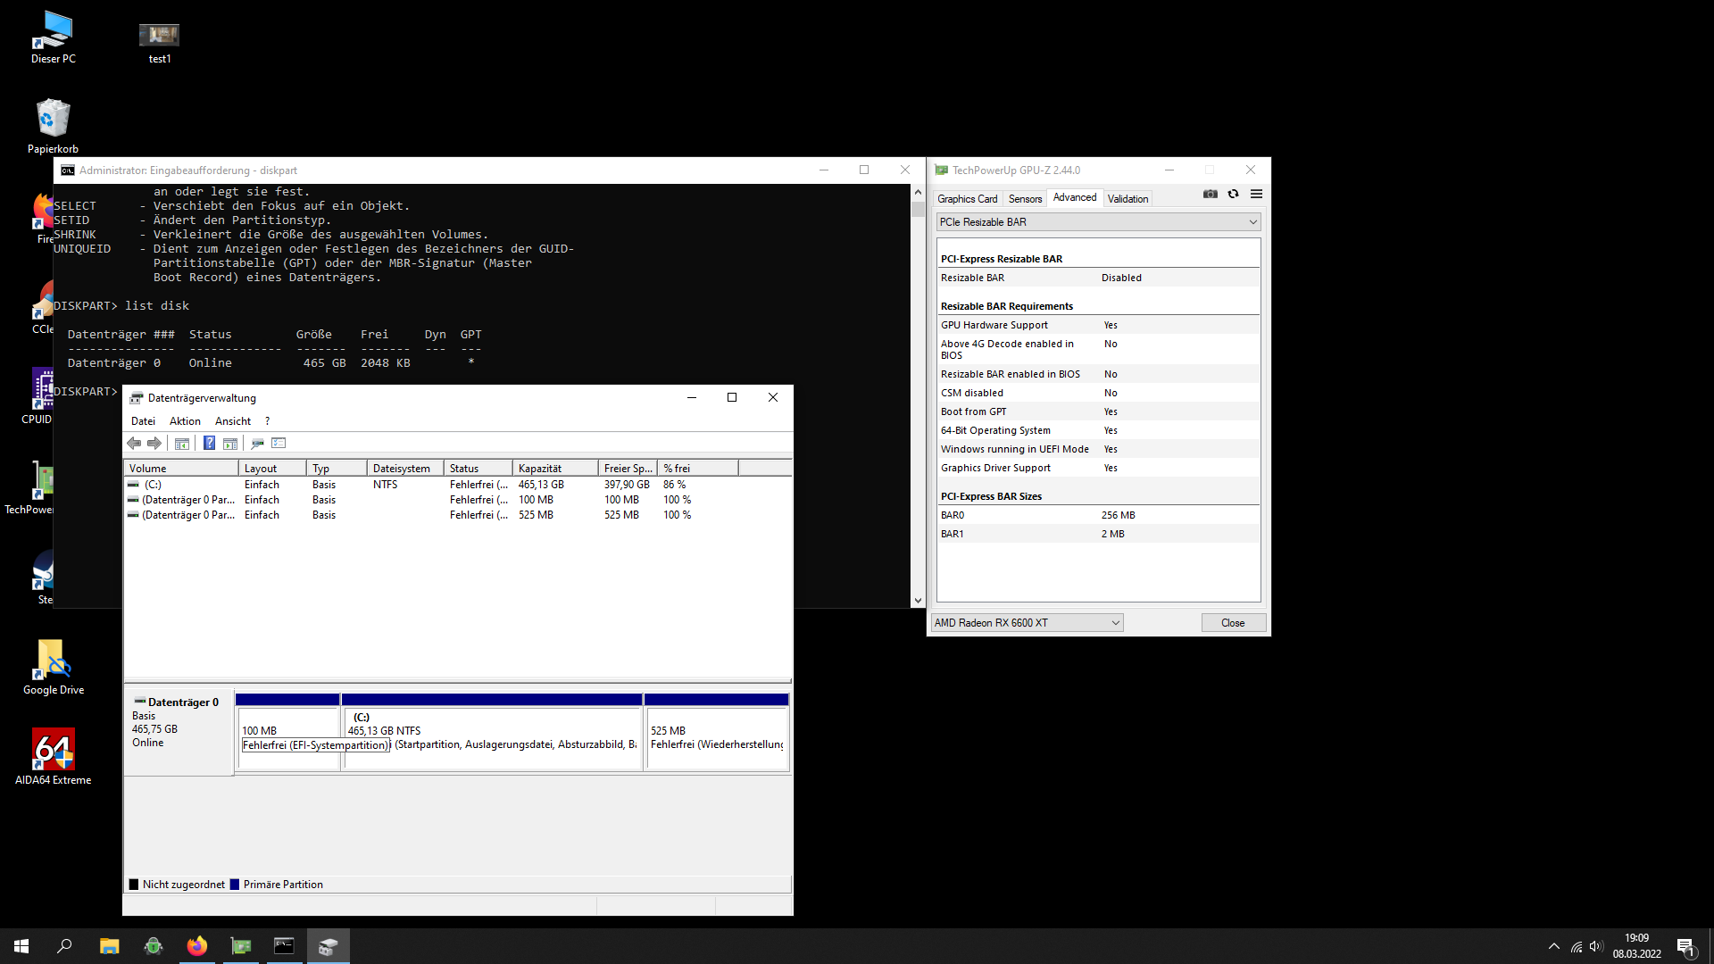Open the GPU-Z hamburger menu
1714x964 pixels.
coord(1256,195)
